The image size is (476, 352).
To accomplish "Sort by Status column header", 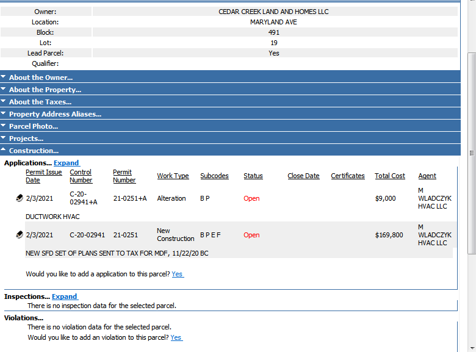I will click(x=253, y=176).
